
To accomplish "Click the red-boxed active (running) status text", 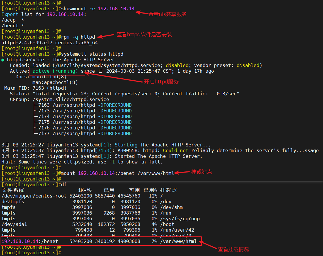I will 55,71.
